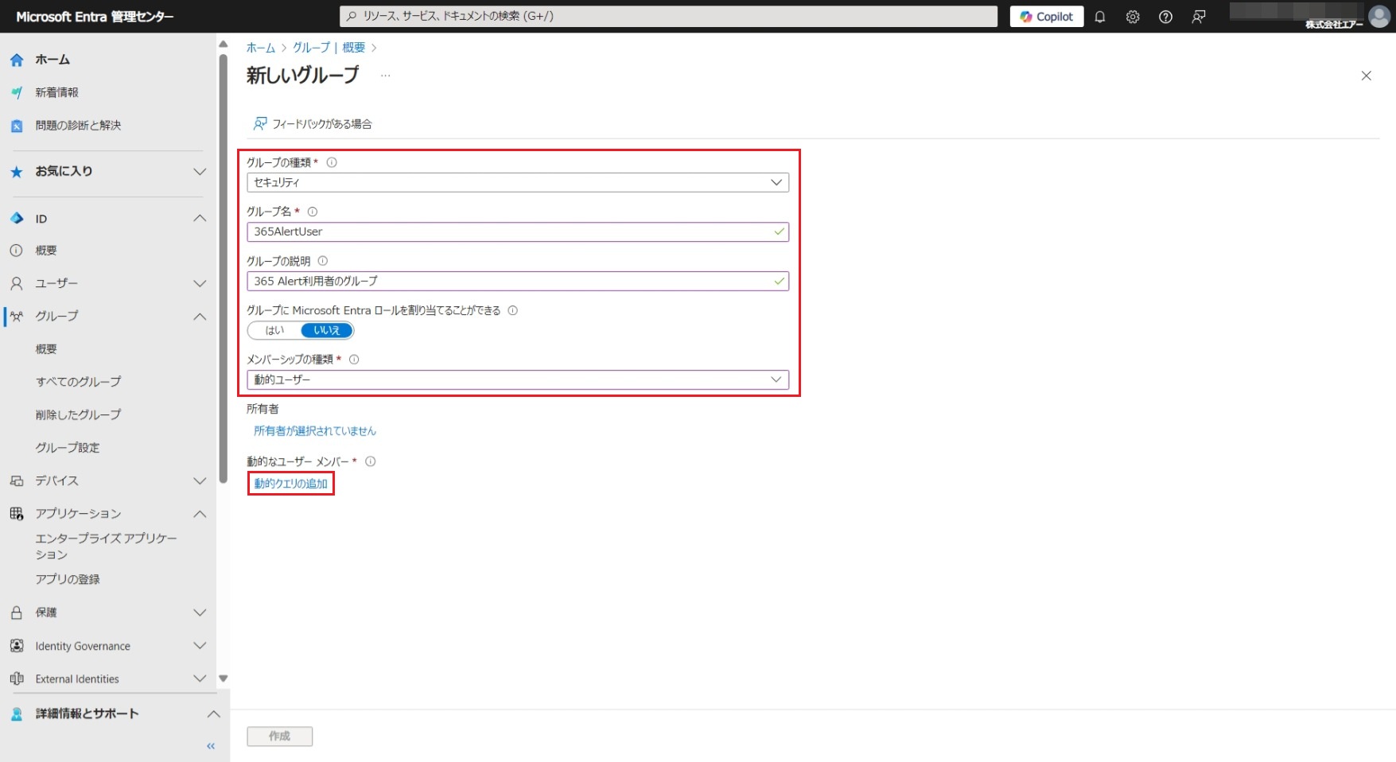Collapse the sidebar with double-chevron icon
Image resolution: width=1396 pixels, height=762 pixels.
tap(211, 746)
